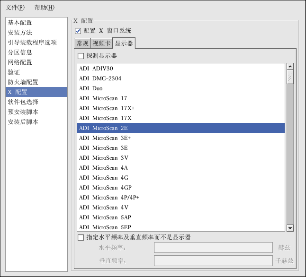Select the 显示器 tab
306x277 pixels.
pyautogui.click(x=124, y=43)
